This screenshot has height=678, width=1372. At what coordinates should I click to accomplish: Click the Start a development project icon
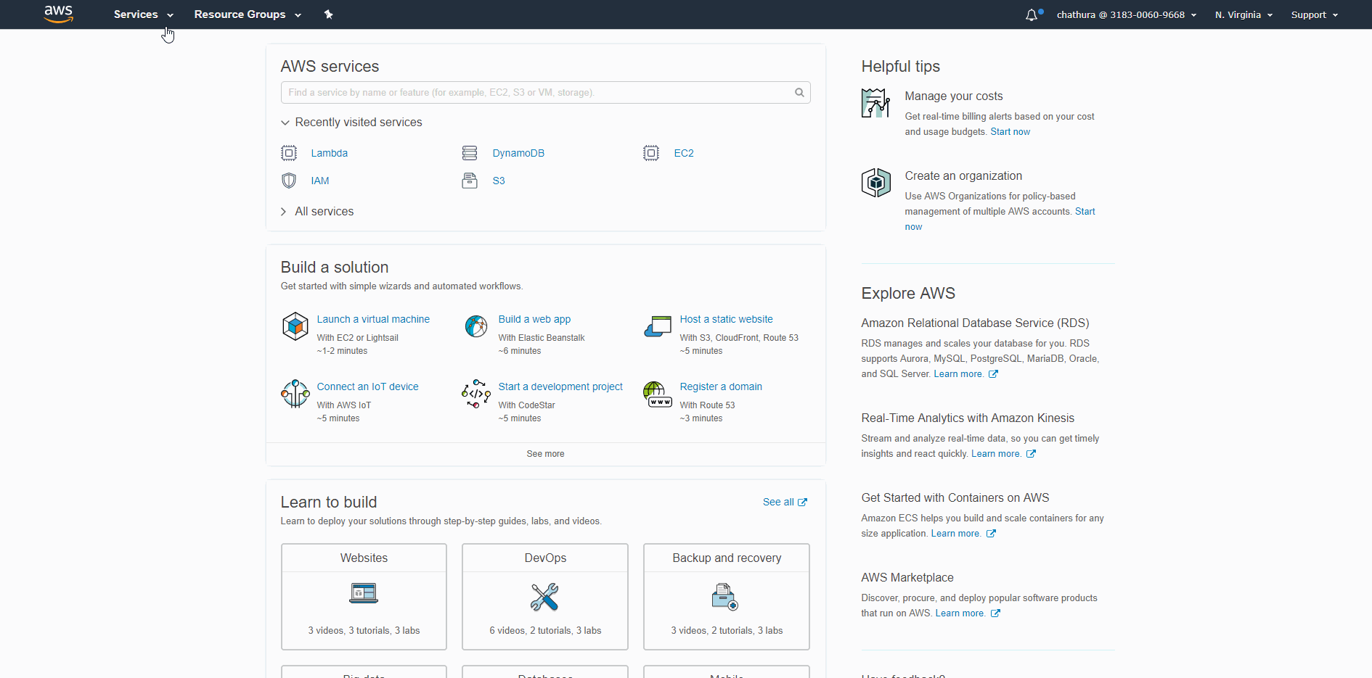click(x=476, y=394)
